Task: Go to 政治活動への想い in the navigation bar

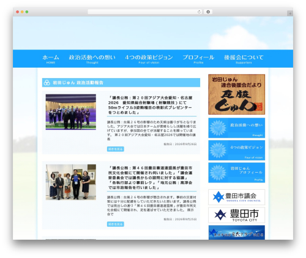Action: 92,59
